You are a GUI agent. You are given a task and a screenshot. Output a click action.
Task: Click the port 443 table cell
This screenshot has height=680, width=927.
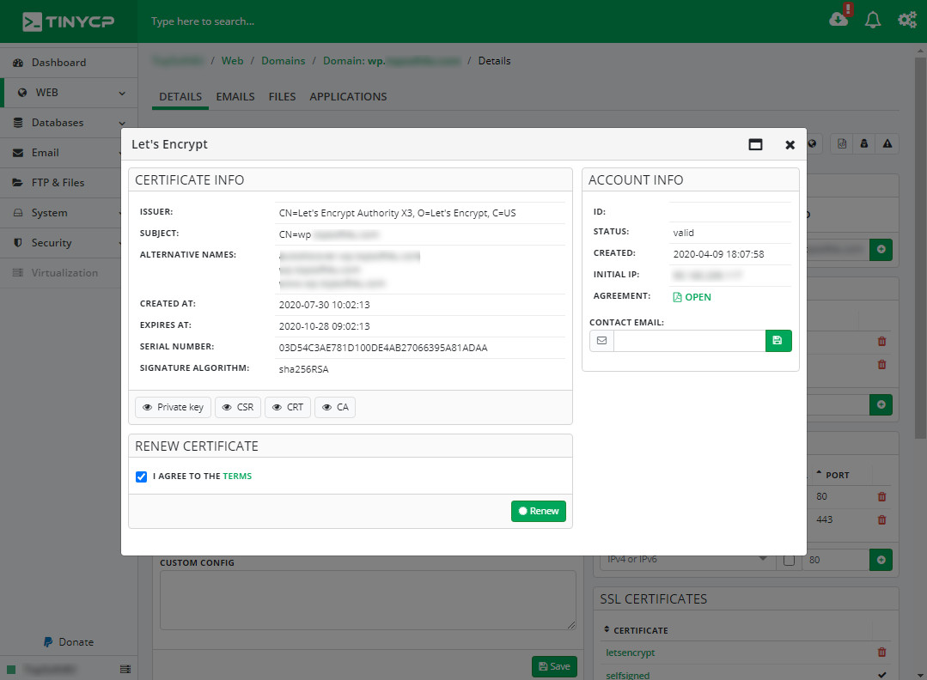click(x=824, y=520)
